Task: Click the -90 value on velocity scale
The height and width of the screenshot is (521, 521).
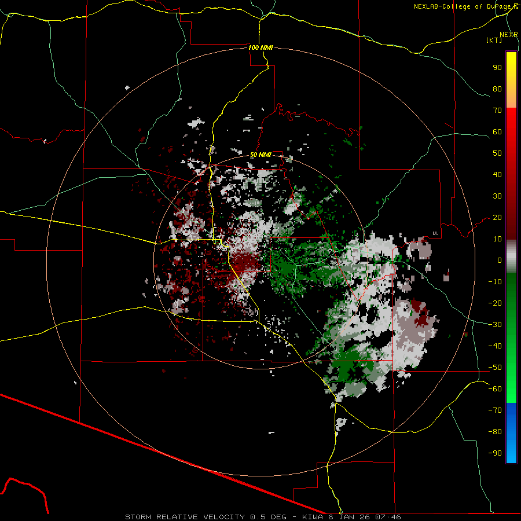Action: pos(495,453)
